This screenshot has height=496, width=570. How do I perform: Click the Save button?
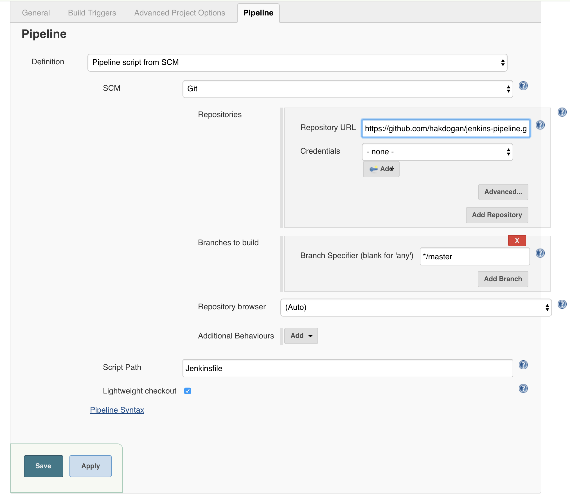pyautogui.click(x=43, y=466)
